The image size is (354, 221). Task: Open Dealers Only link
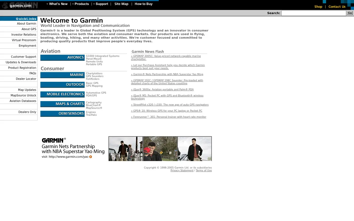(27, 112)
